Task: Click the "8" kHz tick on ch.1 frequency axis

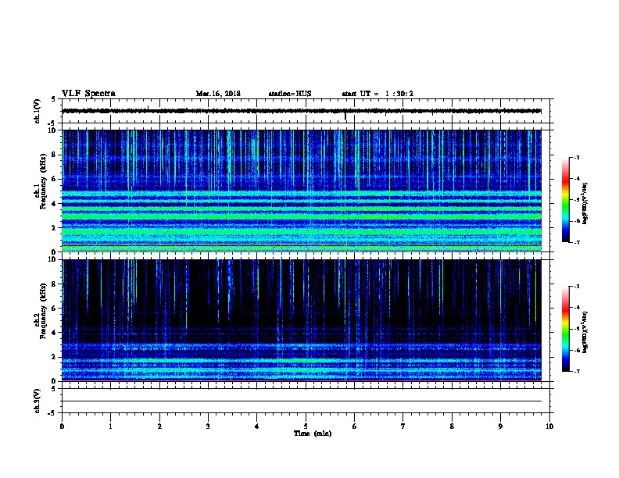Action: [x=54, y=155]
